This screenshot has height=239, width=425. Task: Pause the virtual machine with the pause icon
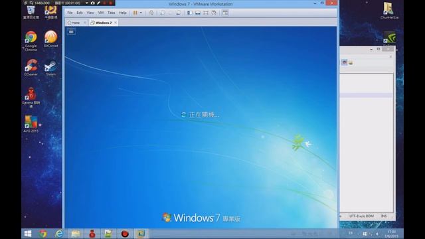(135, 13)
